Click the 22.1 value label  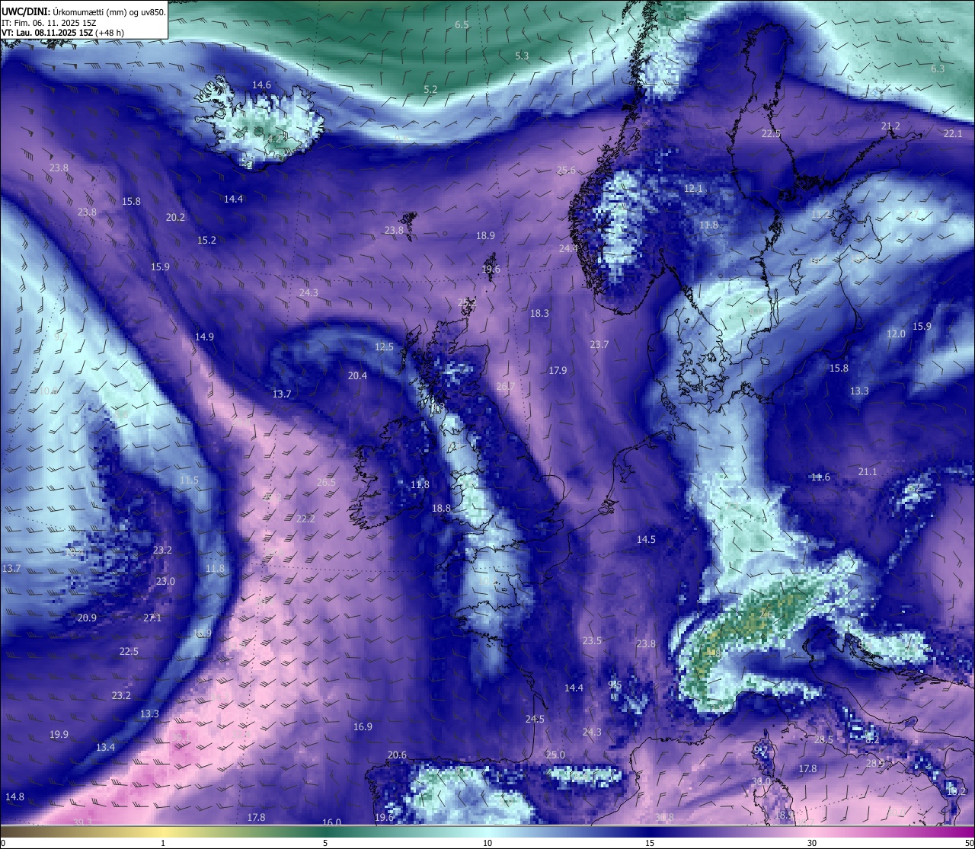coord(953,133)
